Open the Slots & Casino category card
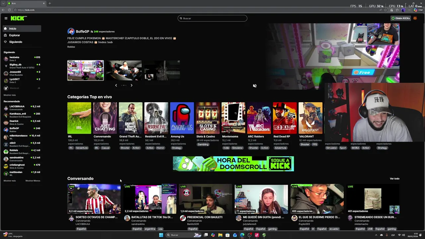The height and width of the screenshot is (239, 425). coord(208,118)
